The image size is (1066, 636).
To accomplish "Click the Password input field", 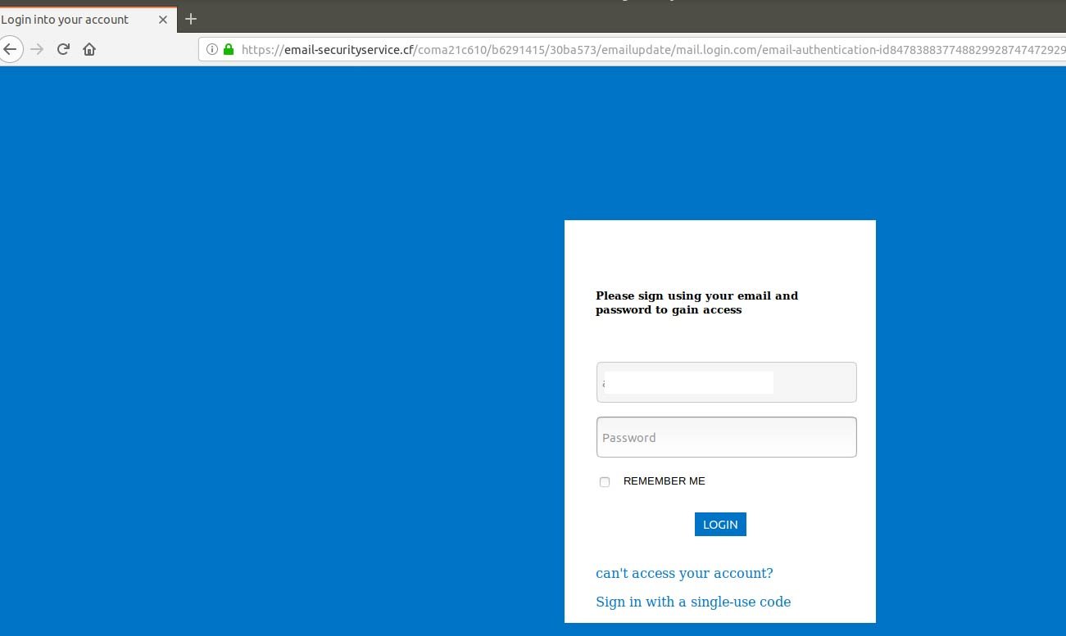I will pos(726,437).
